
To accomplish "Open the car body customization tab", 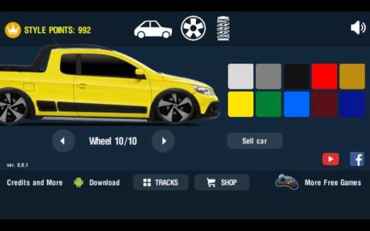I will click(x=153, y=29).
